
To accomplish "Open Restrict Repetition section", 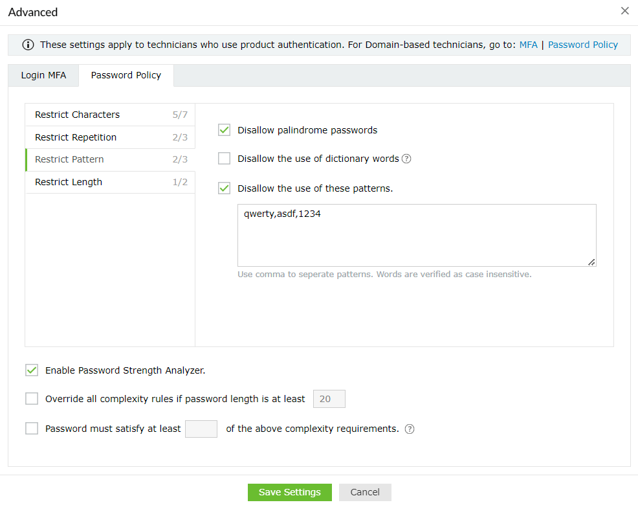I will click(x=110, y=137).
